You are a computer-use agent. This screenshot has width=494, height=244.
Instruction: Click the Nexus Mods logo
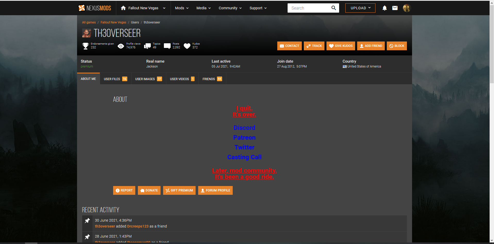tap(95, 8)
